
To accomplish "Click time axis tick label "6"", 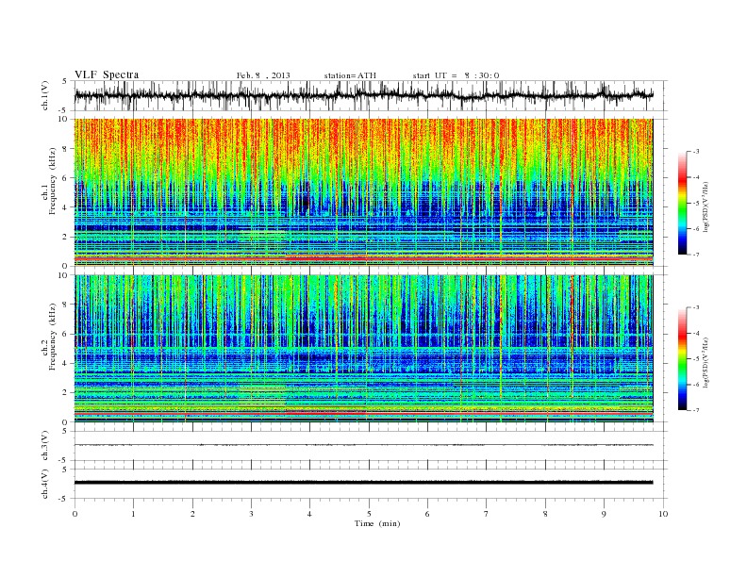I will (x=427, y=514).
